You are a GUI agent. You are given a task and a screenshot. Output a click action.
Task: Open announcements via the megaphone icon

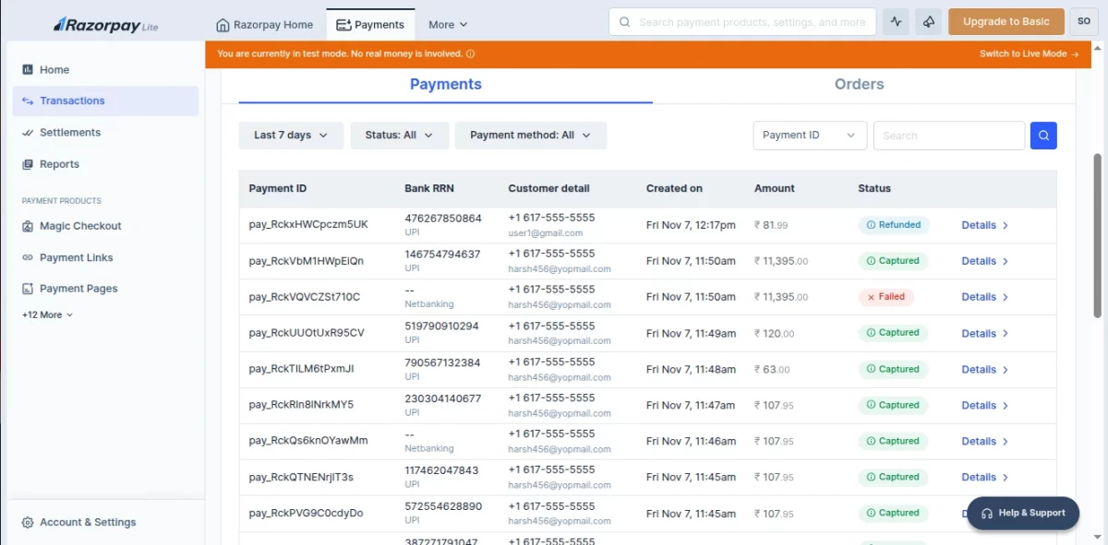tap(928, 20)
